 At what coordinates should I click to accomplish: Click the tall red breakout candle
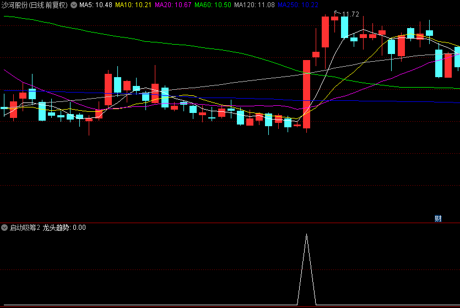click(306, 94)
